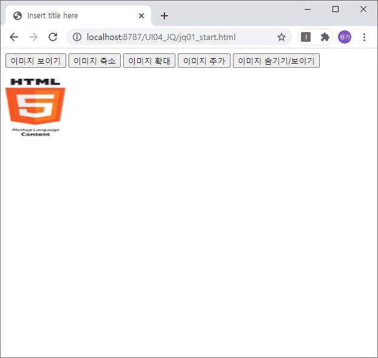Open the site information icon in address bar
This screenshot has width=378, height=358.
click(x=77, y=37)
